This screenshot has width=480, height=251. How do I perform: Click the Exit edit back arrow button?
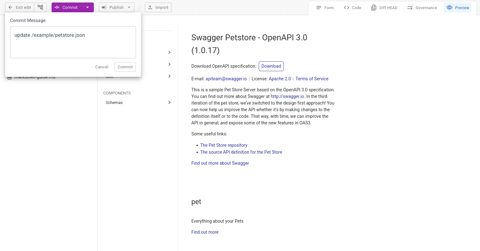[20, 7]
